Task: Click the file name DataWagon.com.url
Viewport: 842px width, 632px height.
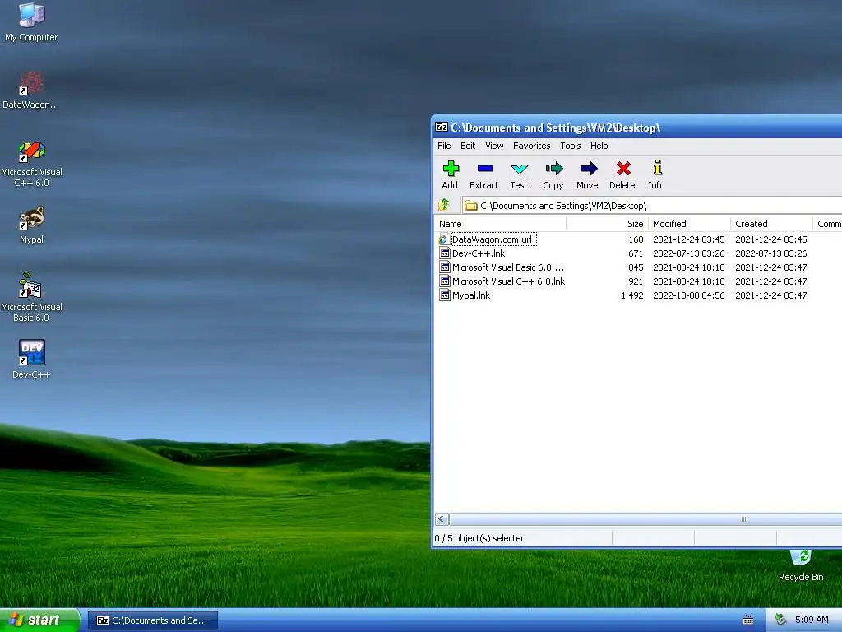Action: (492, 239)
